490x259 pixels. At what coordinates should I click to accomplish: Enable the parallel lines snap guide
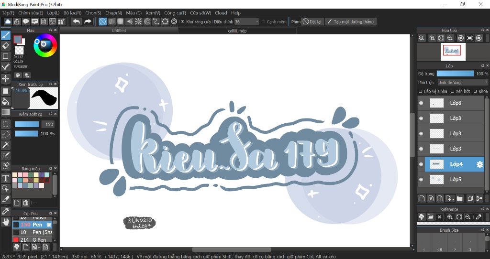click(x=111, y=22)
